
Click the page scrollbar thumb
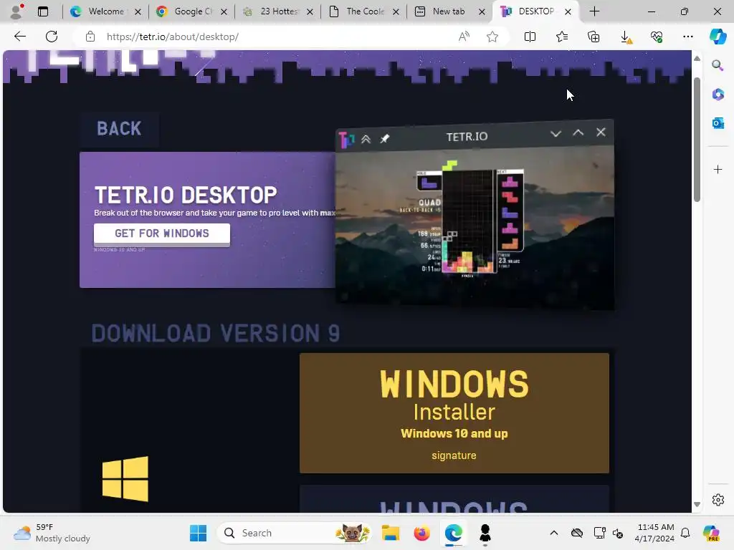pyautogui.click(x=697, y=139)
